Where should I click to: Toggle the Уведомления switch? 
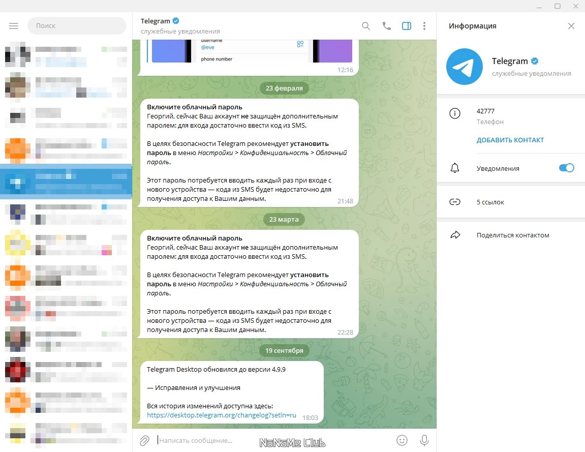pos(566,168)
